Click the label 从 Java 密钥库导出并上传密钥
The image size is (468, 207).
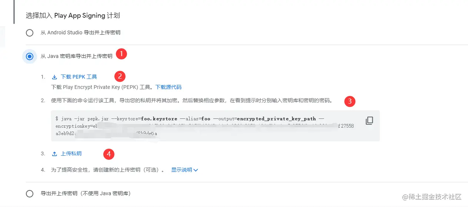tap(76, 56)
